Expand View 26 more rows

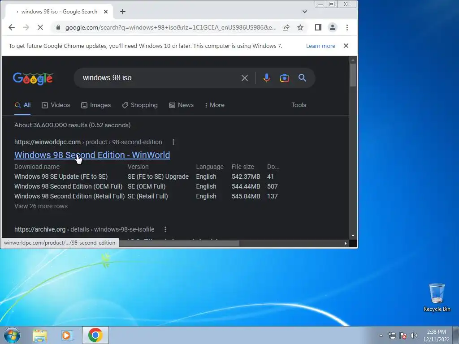click(x=41, y=206)
